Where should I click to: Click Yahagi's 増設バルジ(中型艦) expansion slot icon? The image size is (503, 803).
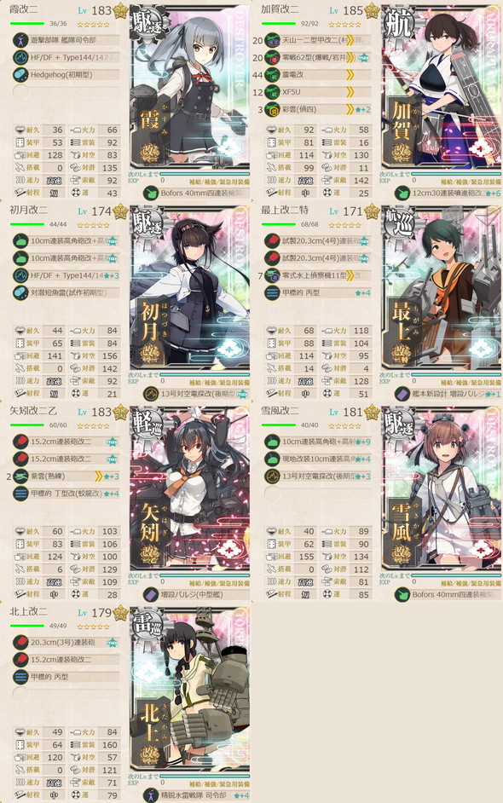pos(151,594)
